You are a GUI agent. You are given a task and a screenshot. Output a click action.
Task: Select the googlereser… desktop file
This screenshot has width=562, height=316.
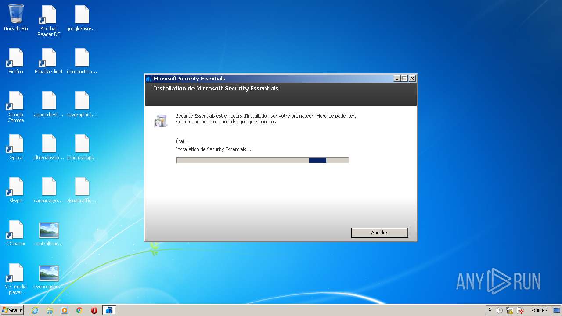[x=82, y=18]
